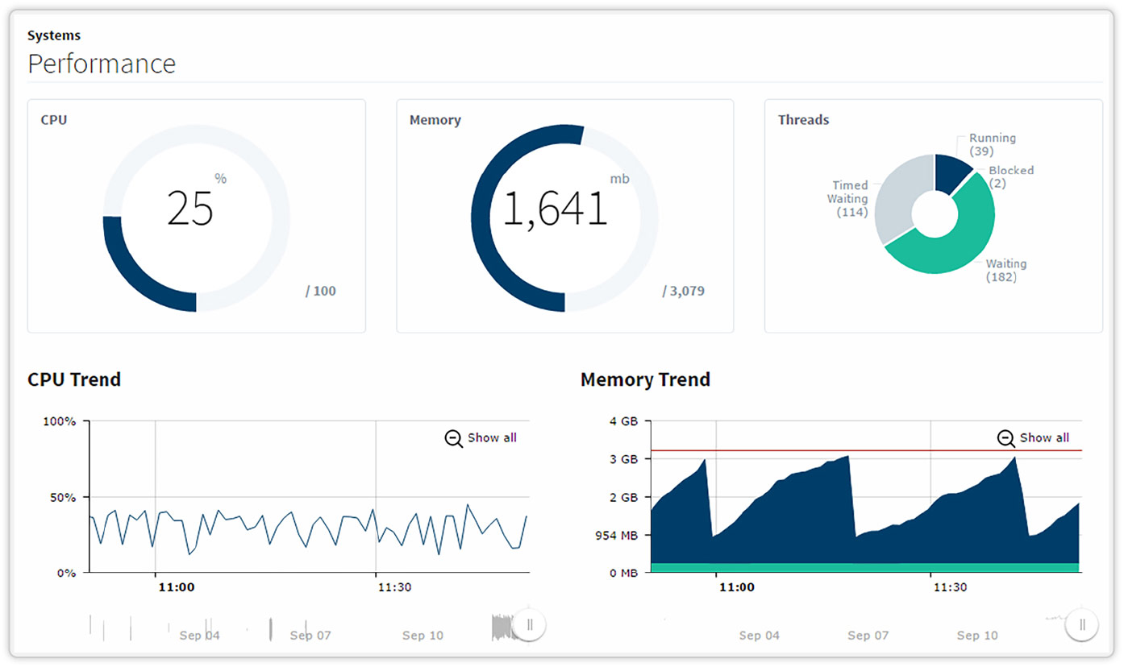Viewport: 1124px width, 667px height.
Task: Click the zoom magnifier icon on CPU Trend
Action: pos(453,438)
